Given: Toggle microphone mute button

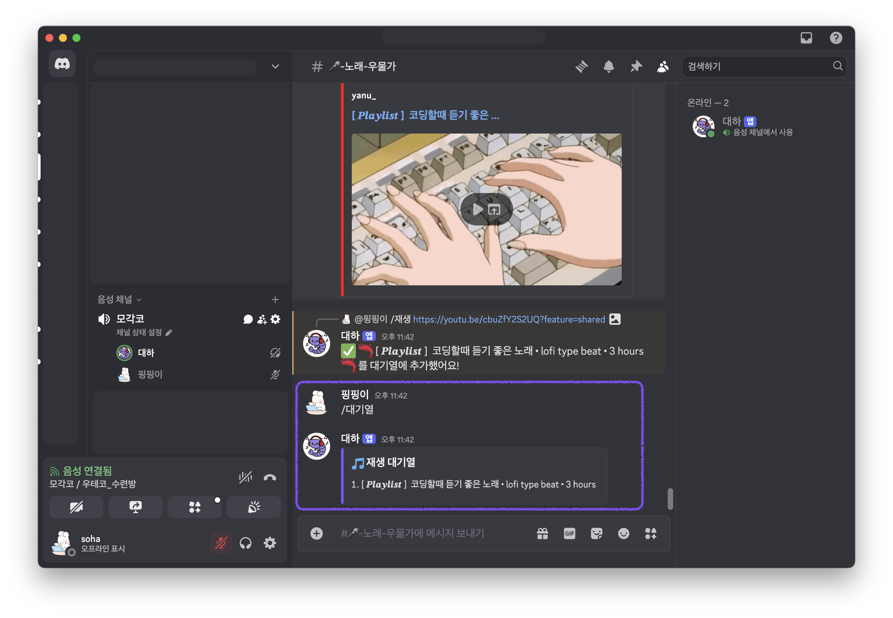Looking at the screenshot, I should tap(221, 543).
